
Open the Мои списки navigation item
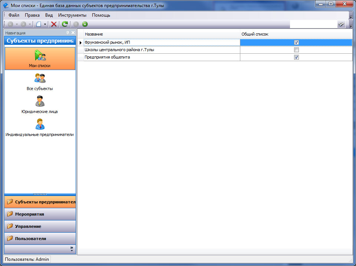[x=40, y=59]
